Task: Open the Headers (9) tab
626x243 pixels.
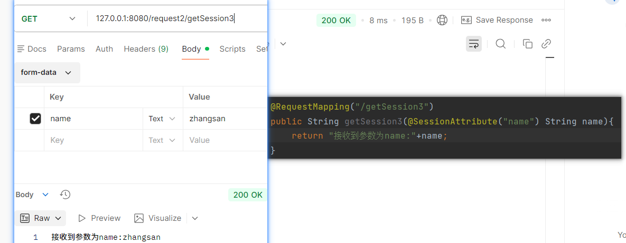Action: pos(146,49)
